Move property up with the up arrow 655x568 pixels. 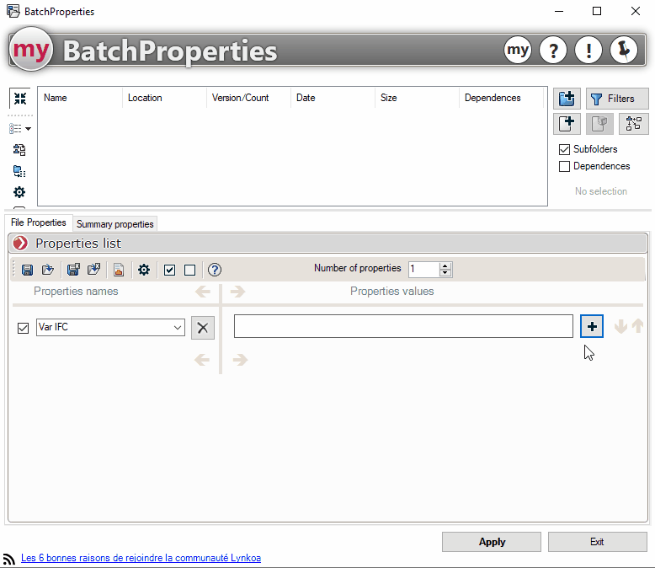pos(637,326)
